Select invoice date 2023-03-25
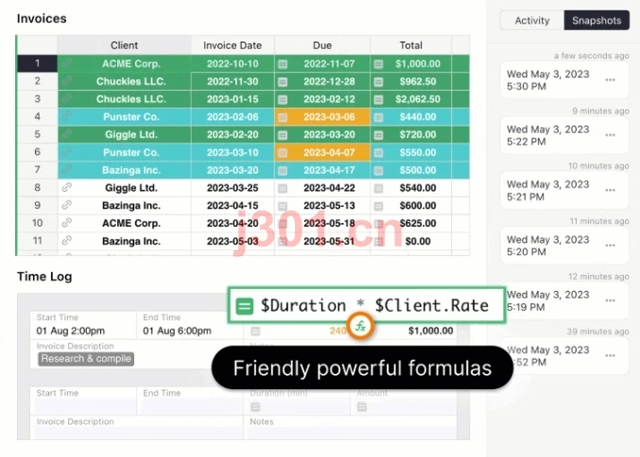 (x=233, y=188)
